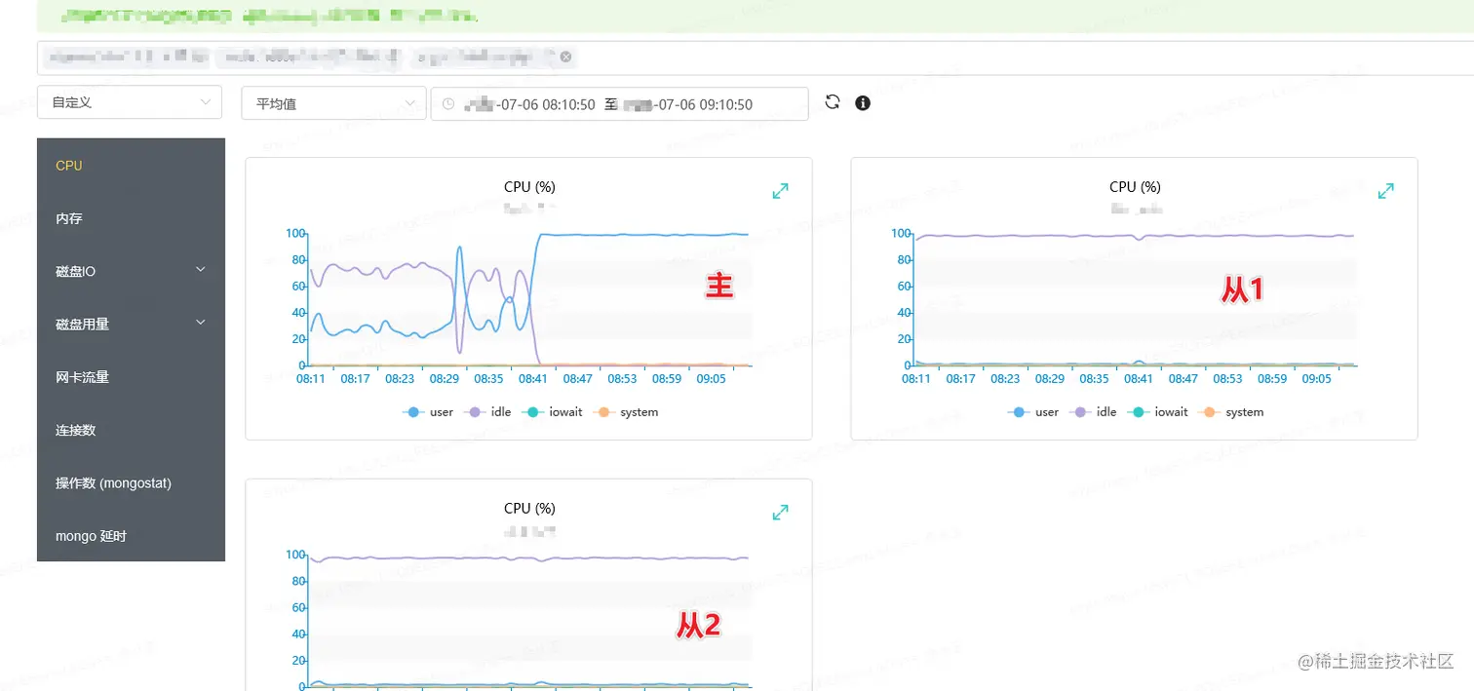Toggle user series in the 主 chart legend

tap(428, 412)
